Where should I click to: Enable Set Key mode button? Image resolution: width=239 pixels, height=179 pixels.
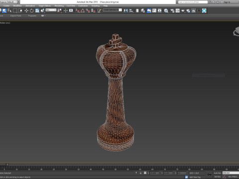(217, 177)
